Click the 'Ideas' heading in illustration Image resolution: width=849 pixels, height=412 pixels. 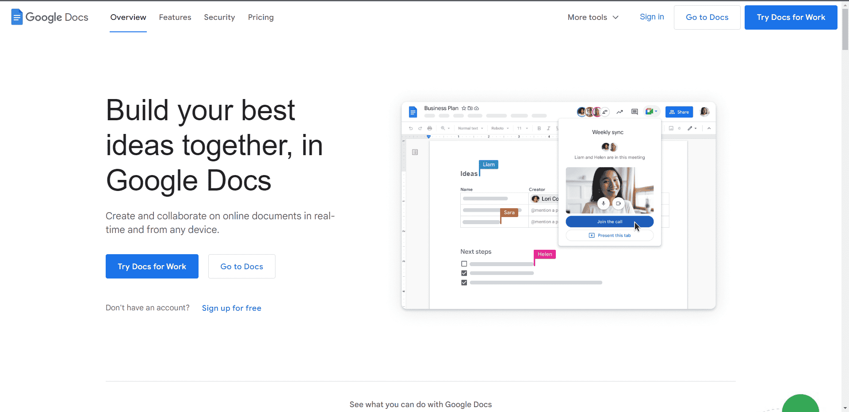tap(469, 174)
